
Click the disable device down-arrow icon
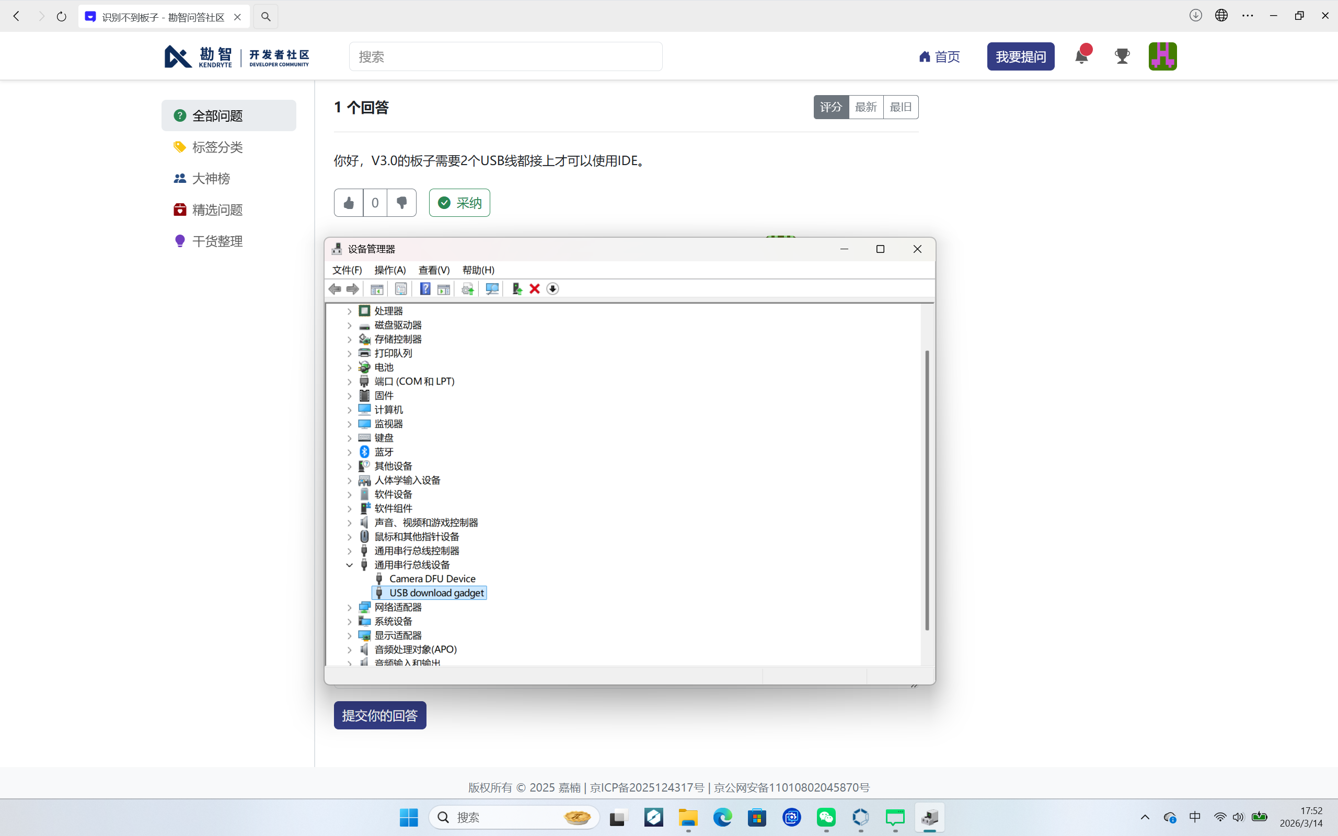point(552,288)
